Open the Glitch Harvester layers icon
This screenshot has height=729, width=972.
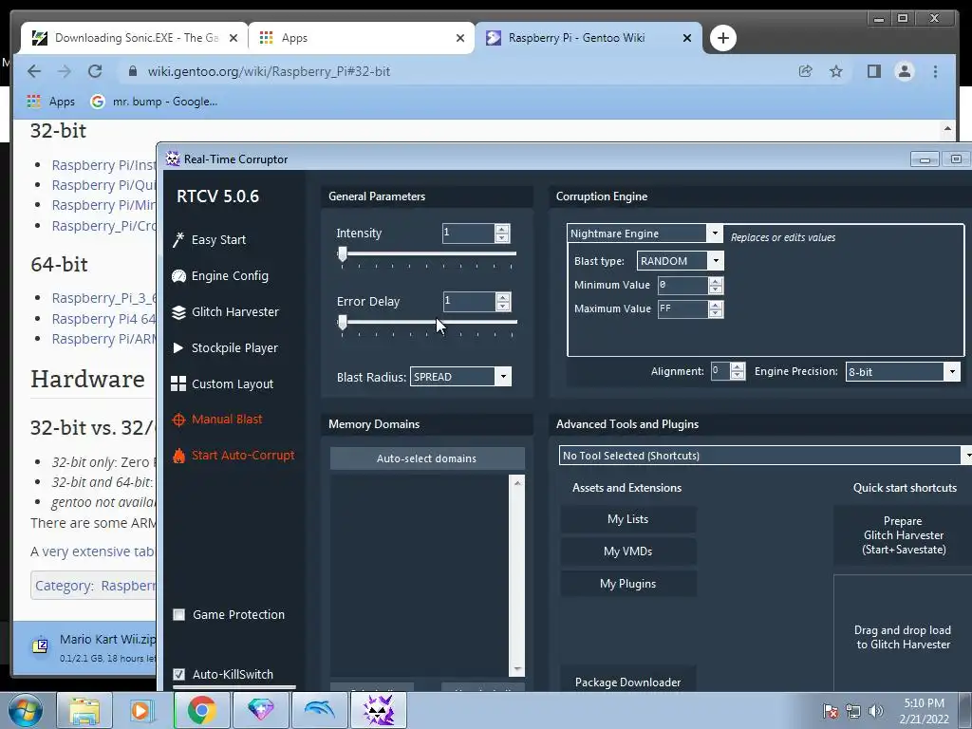click(x=178, y=311)
